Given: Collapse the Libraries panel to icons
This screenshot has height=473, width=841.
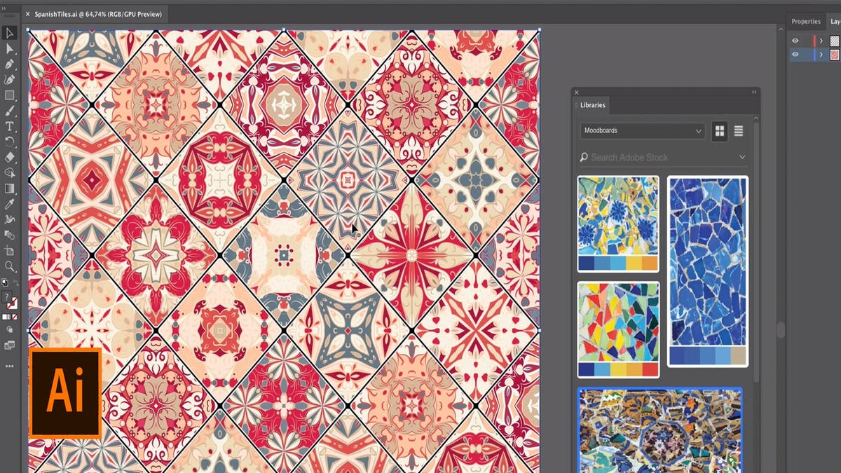Looking at the screenshot, I should [753, 92].
